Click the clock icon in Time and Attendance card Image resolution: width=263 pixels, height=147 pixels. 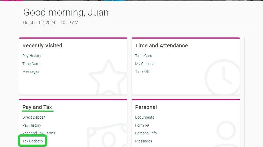[222, 77]
